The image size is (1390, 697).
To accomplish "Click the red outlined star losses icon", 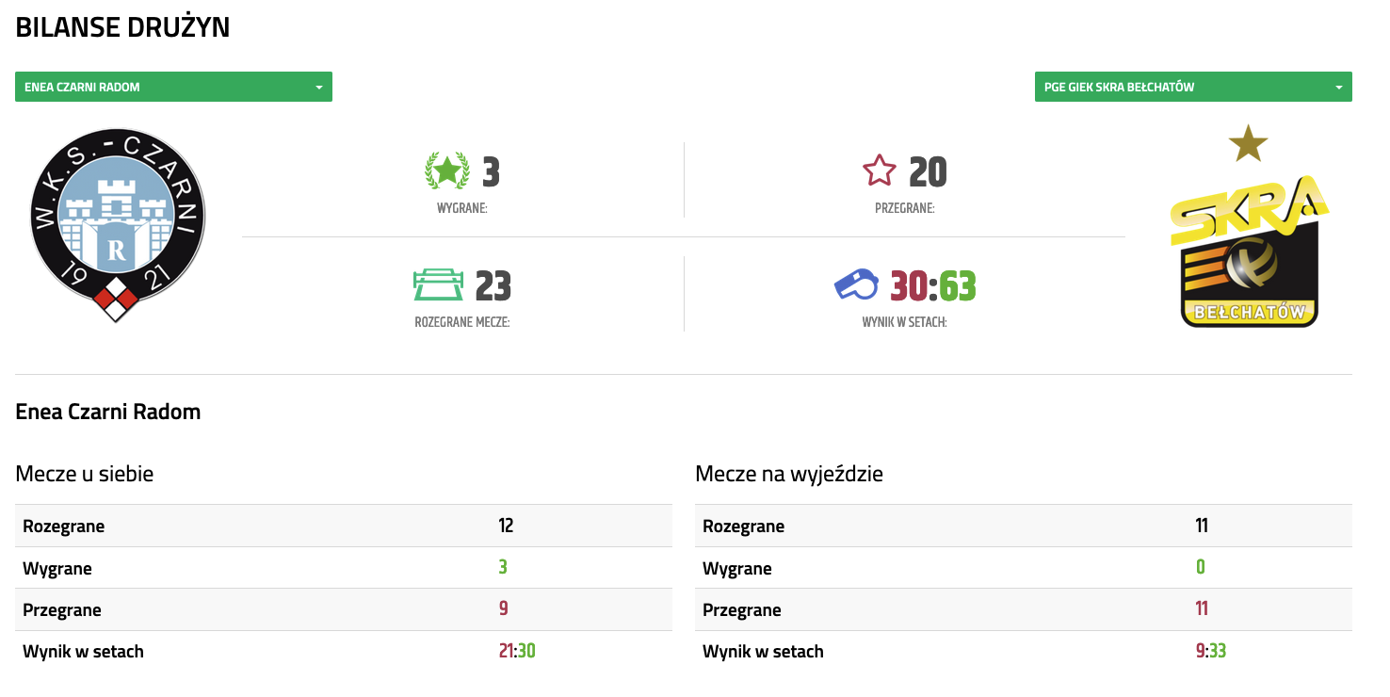I will tap(880, 171).
